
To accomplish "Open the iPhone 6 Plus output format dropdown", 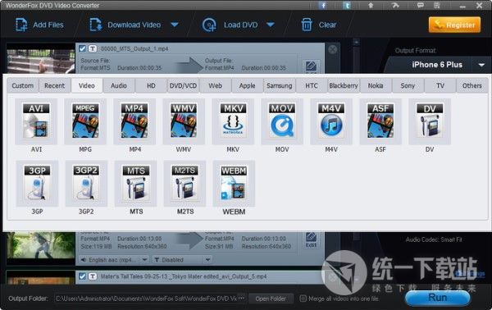I will click(481, 65).
